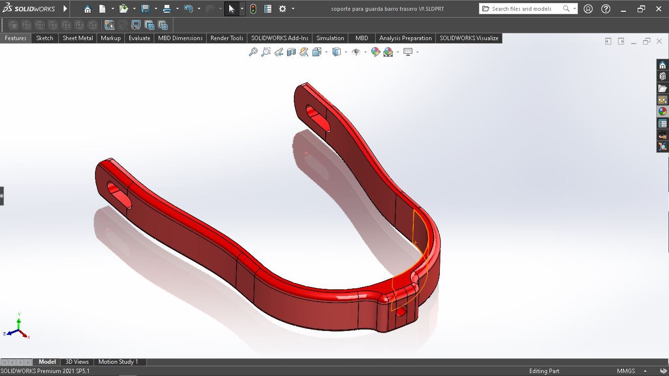669x376 pixels.
Task: Open the Apply Scene dropdown arrow
Action: pos(398,52)
